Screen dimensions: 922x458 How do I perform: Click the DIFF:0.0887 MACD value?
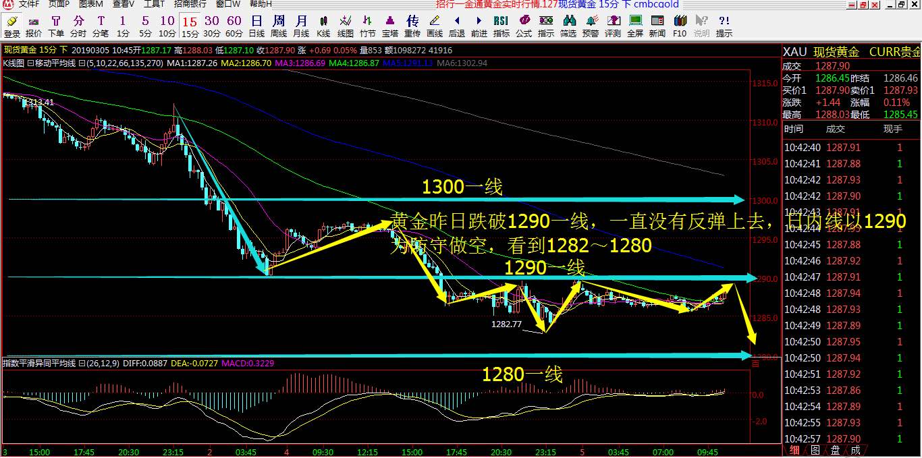pos(144,363)
